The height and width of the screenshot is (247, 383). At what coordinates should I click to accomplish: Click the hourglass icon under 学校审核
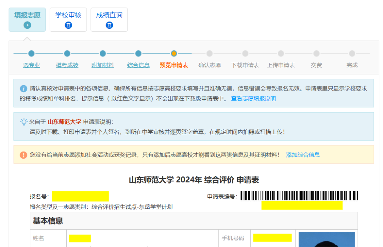(68, 25)
